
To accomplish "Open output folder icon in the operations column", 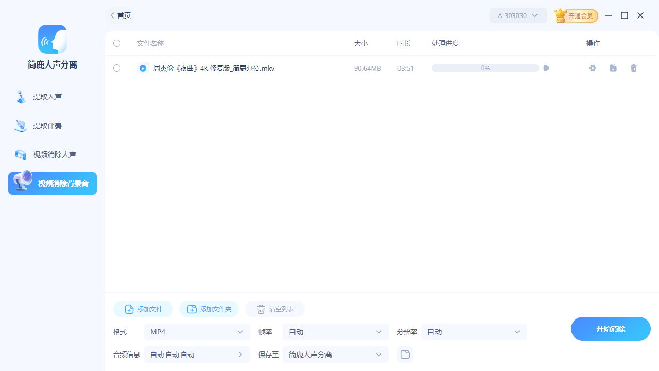I will coord(613,68).
